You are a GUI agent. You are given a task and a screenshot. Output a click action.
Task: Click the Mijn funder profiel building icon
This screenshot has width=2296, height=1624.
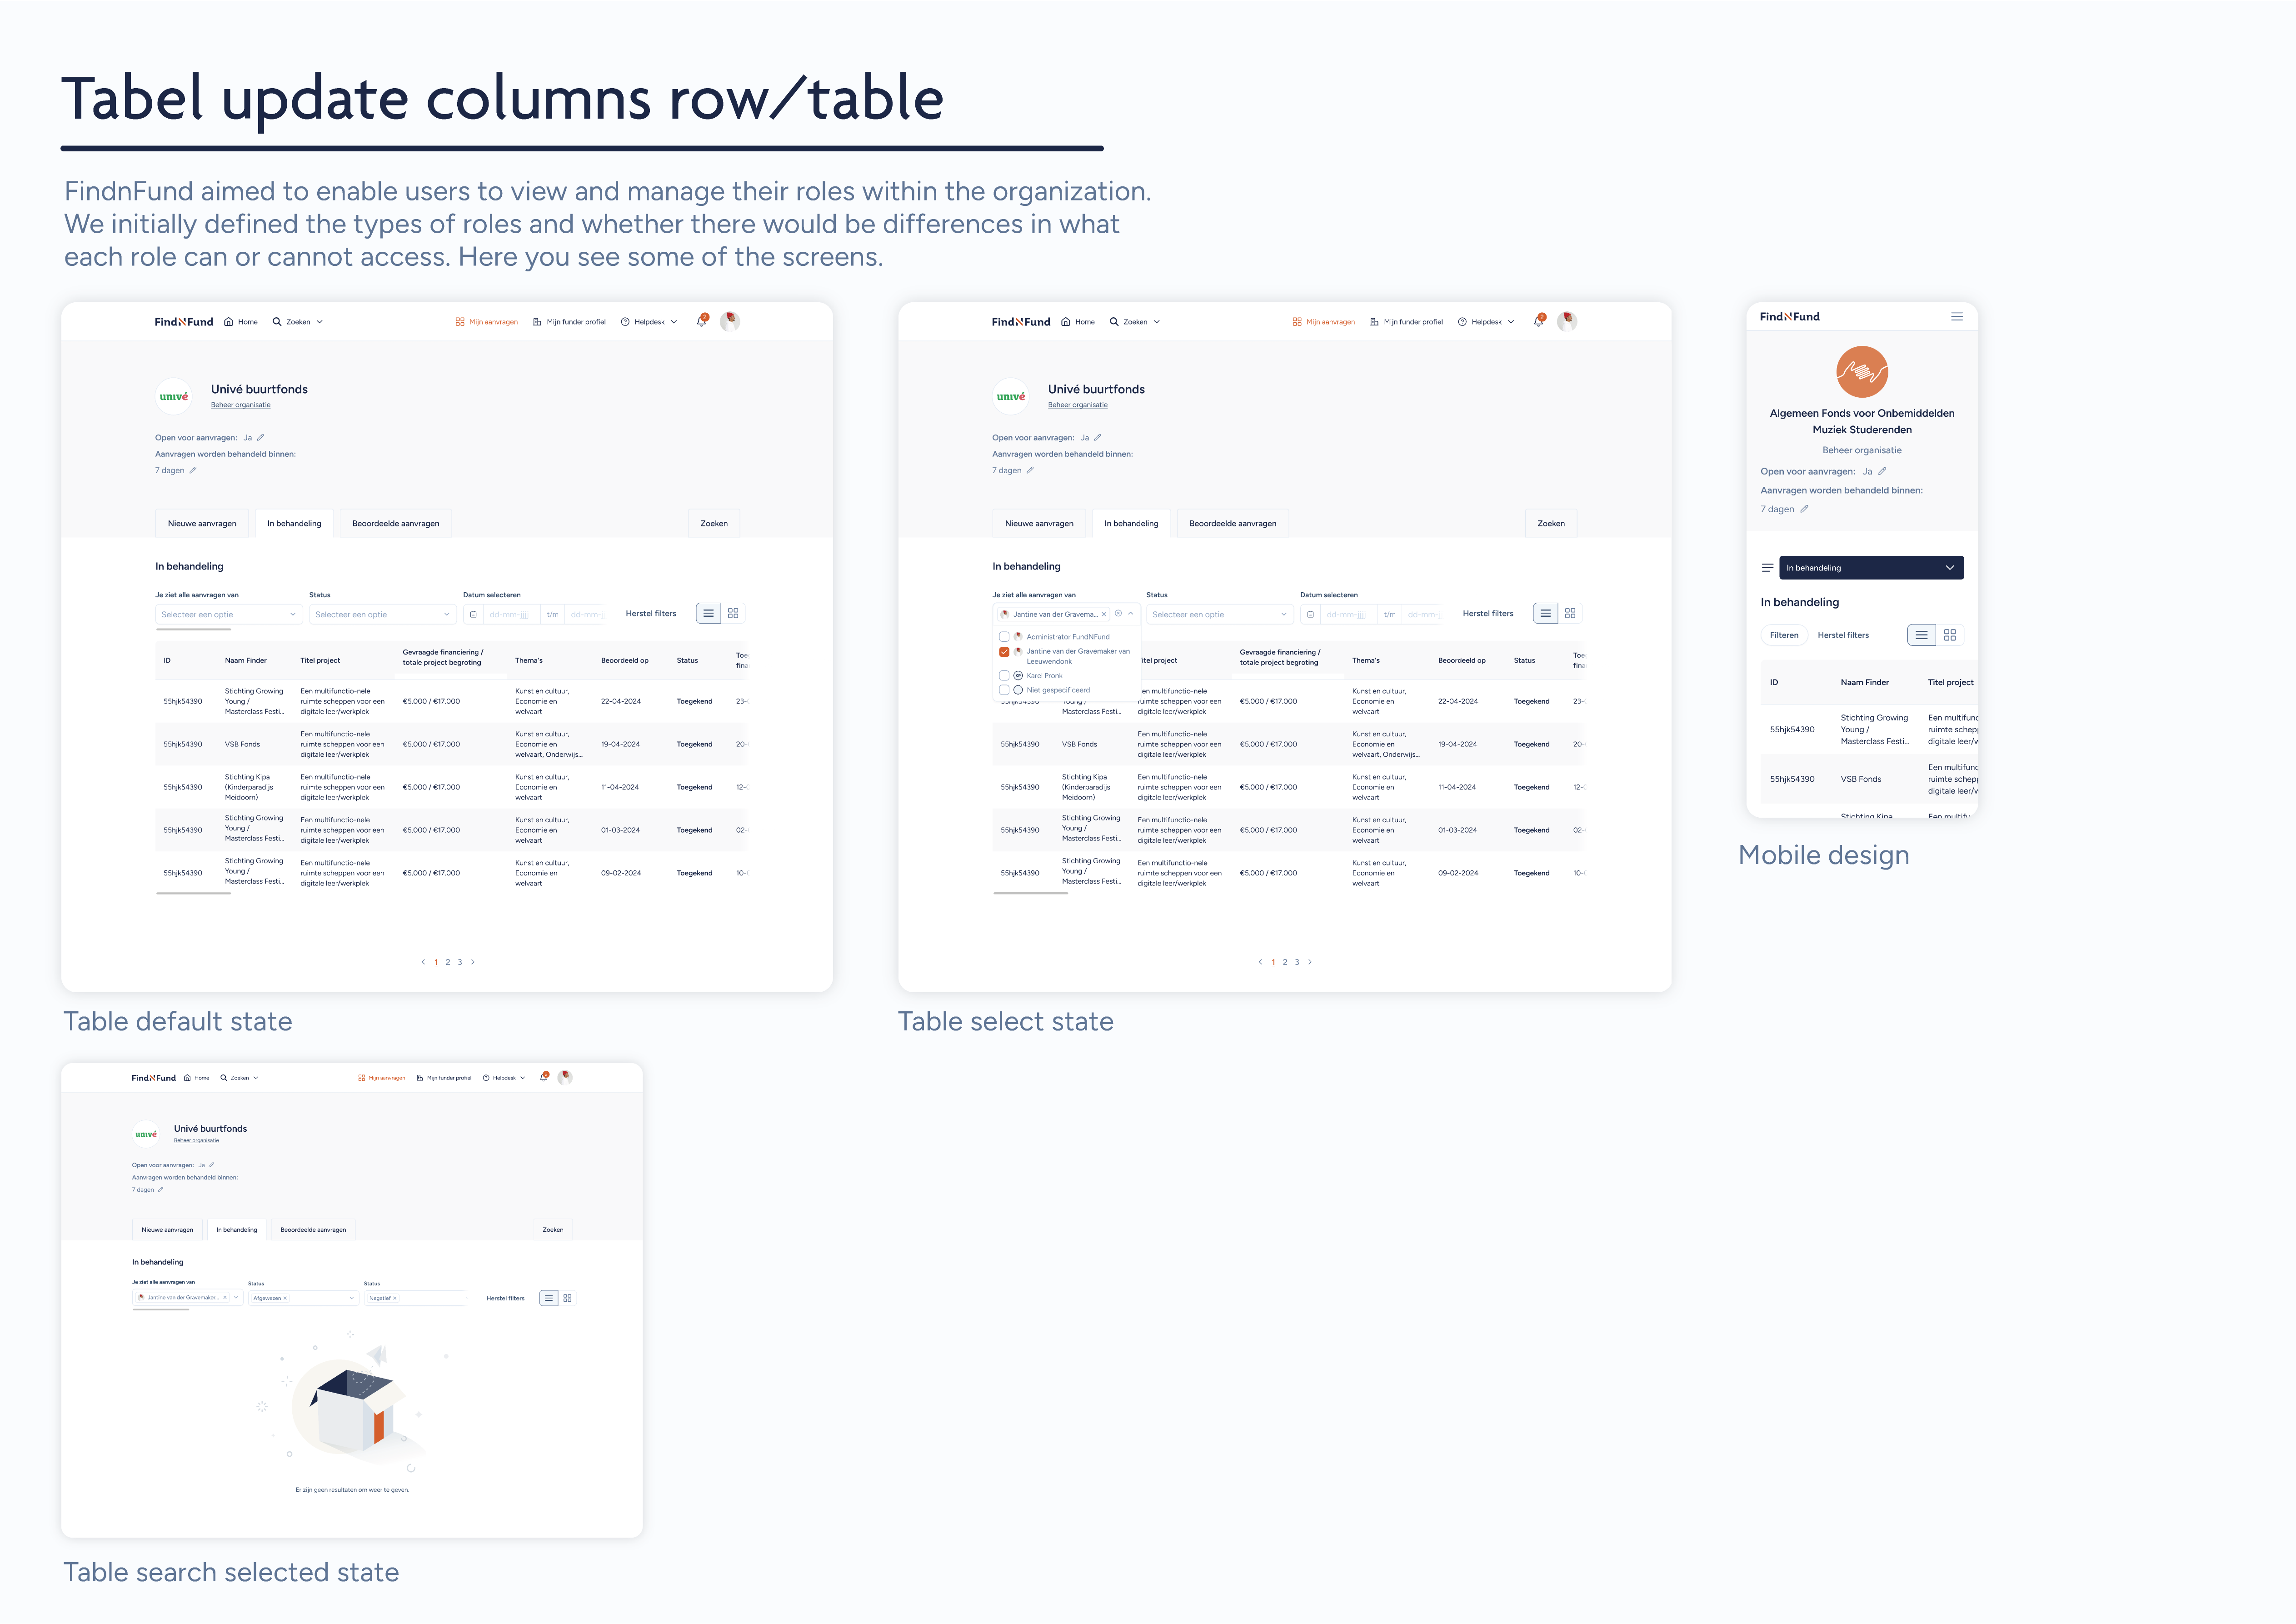click(537, 322)
